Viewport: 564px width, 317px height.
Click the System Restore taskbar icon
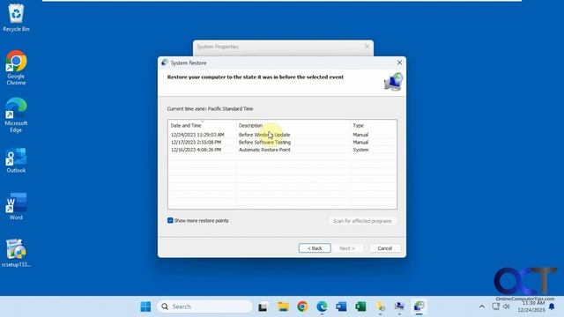click(x=419, y=306)
